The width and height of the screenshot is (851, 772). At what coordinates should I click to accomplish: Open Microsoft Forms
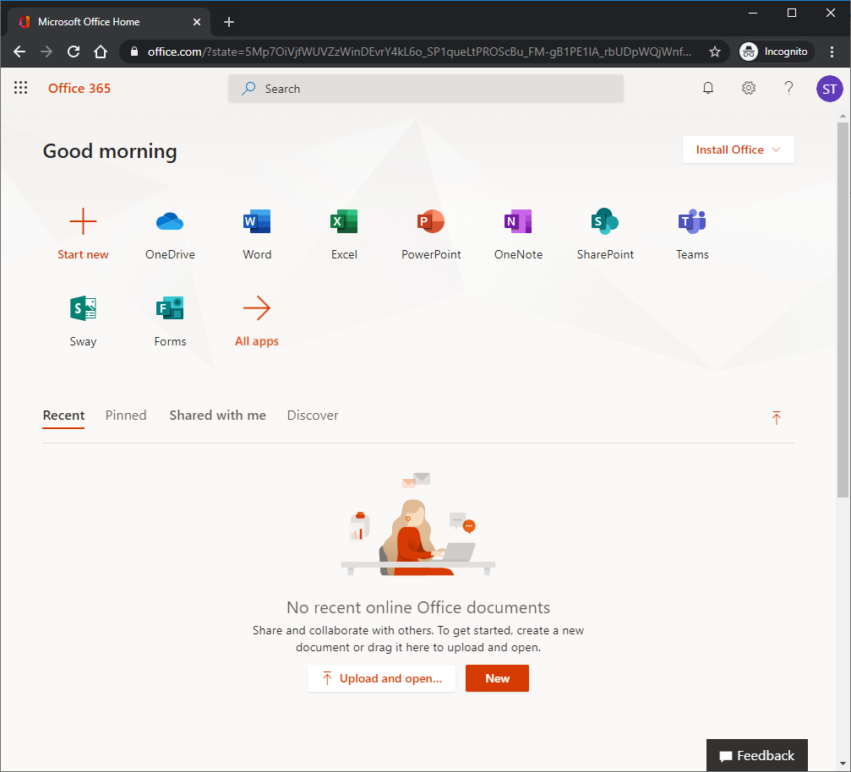170,309
